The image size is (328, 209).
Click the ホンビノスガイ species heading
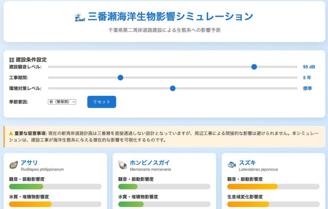[x=150, y=162]
